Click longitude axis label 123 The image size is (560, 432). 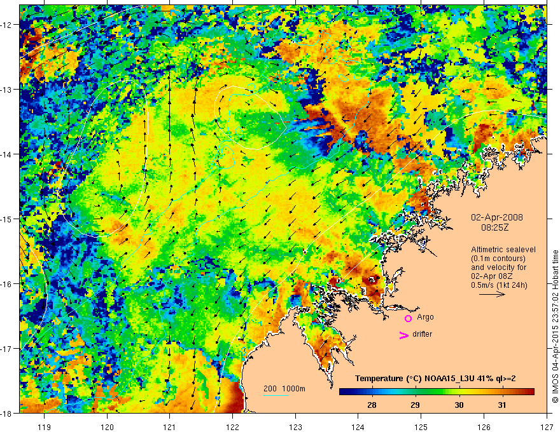(295, 427)
